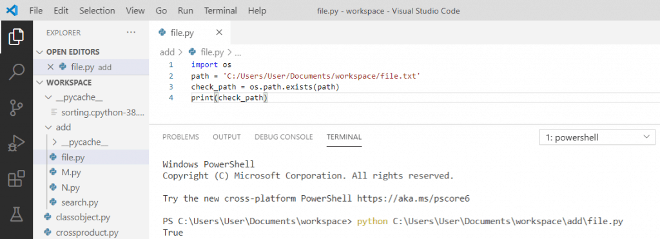Collapse the Workspace section

coord(39,82)
